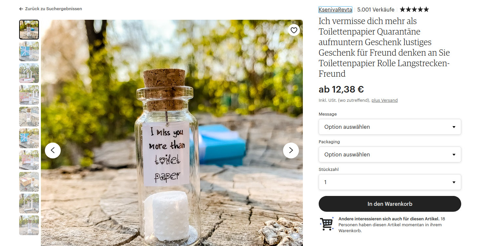This screenshot has height=246, width=483.
Task: Open the plus Versand shipping link
Action: click(x=385, y=100)
